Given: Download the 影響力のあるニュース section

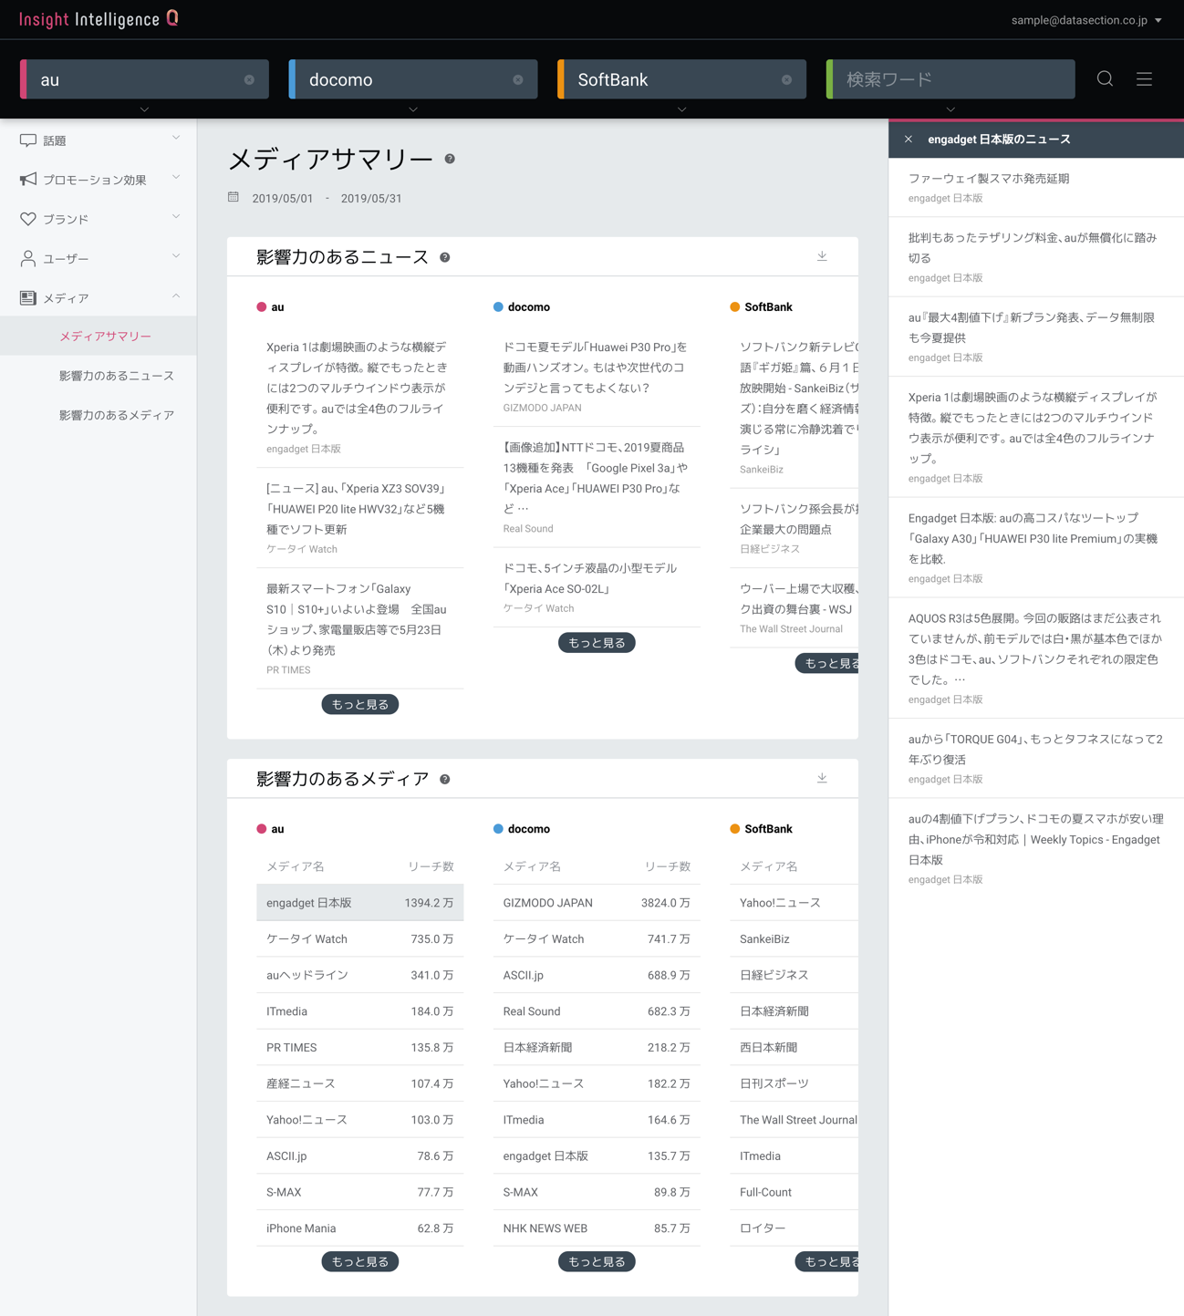Looking at the screenshot, I should coord(822,256).
